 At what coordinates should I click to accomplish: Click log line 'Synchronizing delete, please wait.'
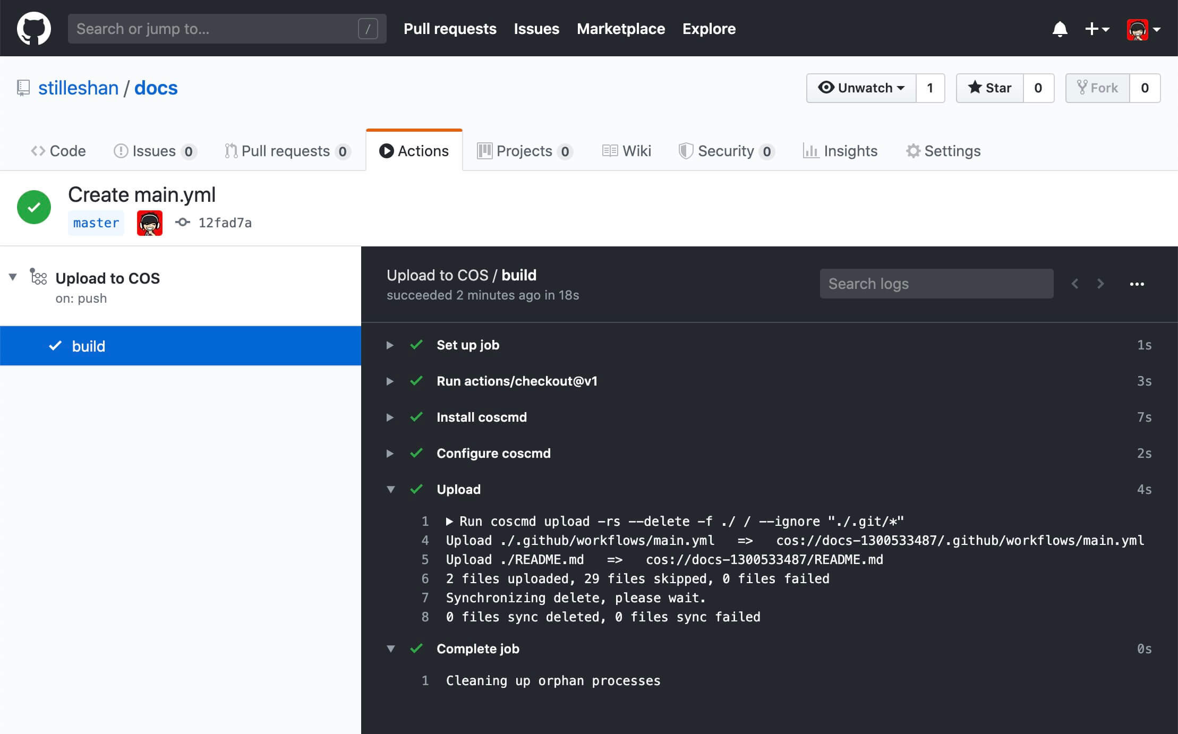pos(576,598)
